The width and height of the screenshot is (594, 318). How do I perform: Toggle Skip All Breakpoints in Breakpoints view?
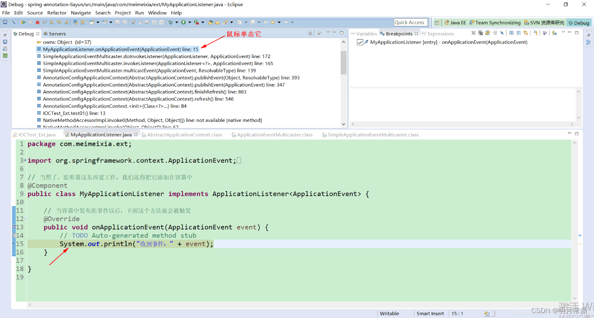click(x=502, y=33)
